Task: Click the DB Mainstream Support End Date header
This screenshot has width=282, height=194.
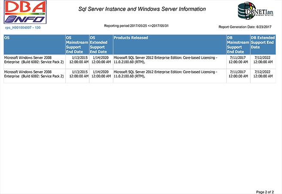Action: (238, 45)
